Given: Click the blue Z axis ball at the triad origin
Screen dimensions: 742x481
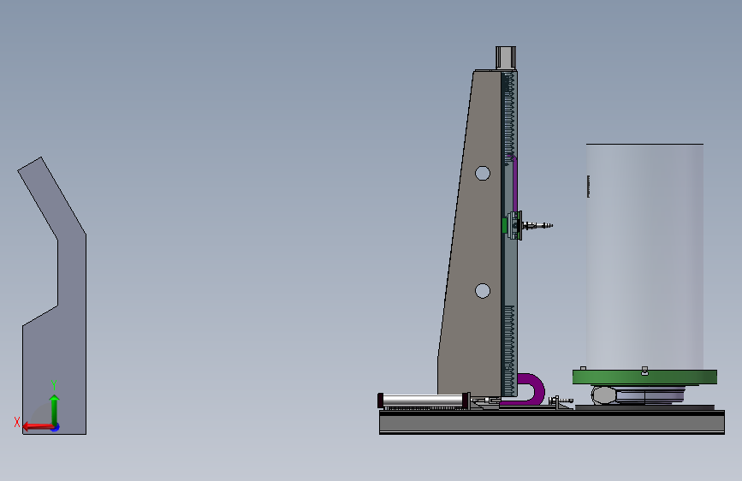Looking at the screenshot, I should [x=56, y=427].
